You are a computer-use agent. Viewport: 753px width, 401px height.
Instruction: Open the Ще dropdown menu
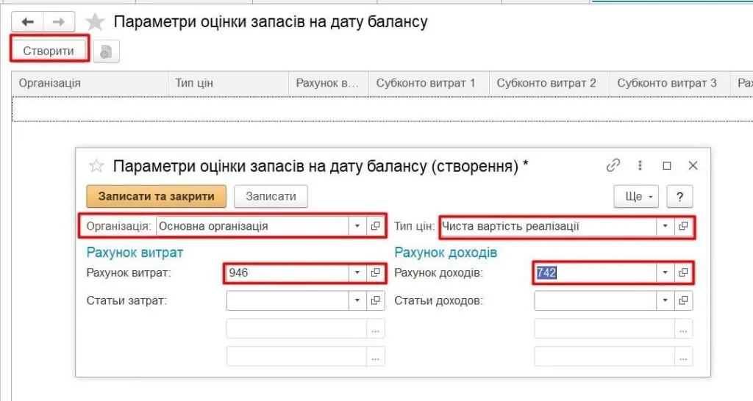pos(636,197)
